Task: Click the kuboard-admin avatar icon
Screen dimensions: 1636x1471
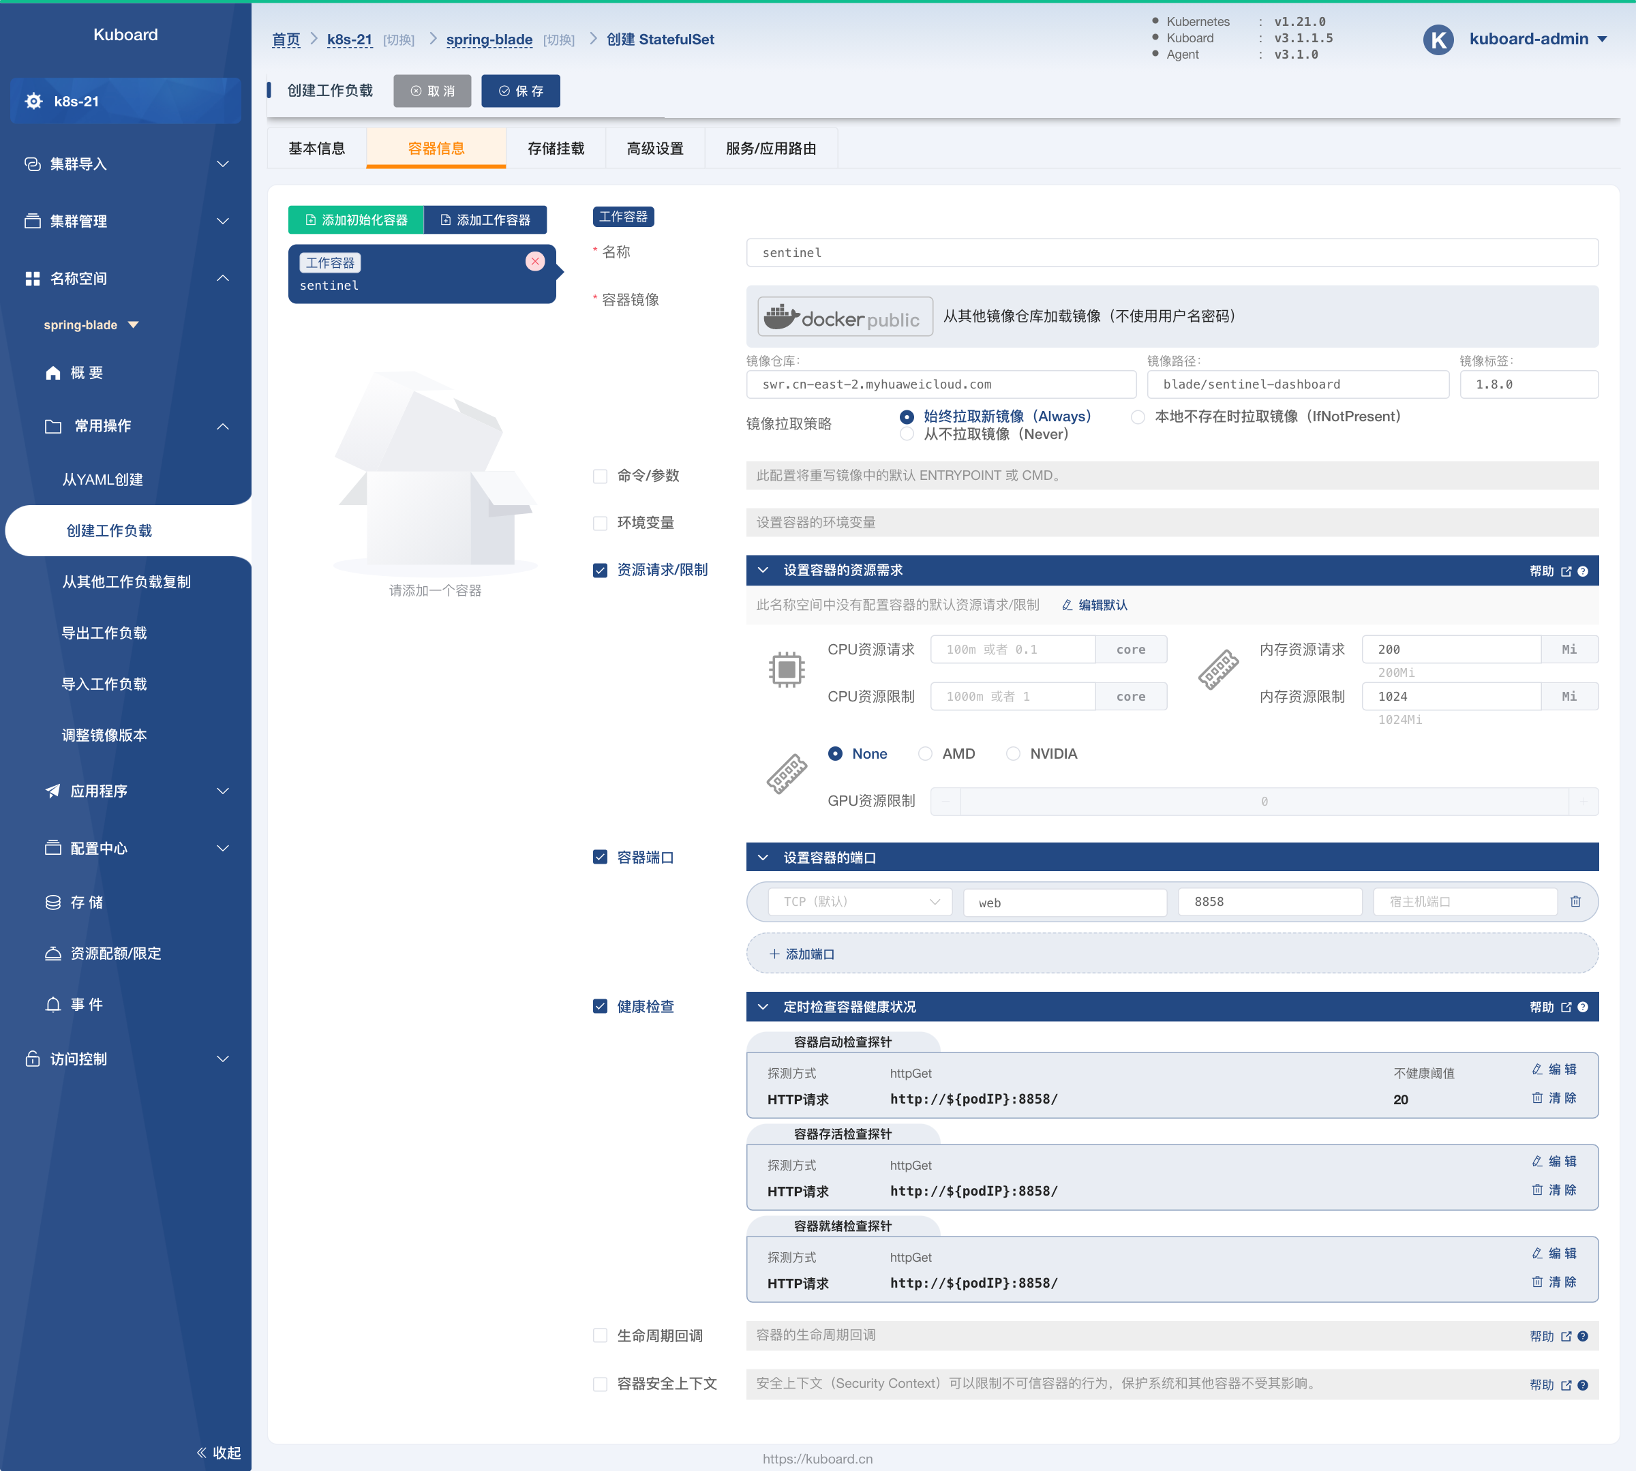Action: tap(1439, 40)
